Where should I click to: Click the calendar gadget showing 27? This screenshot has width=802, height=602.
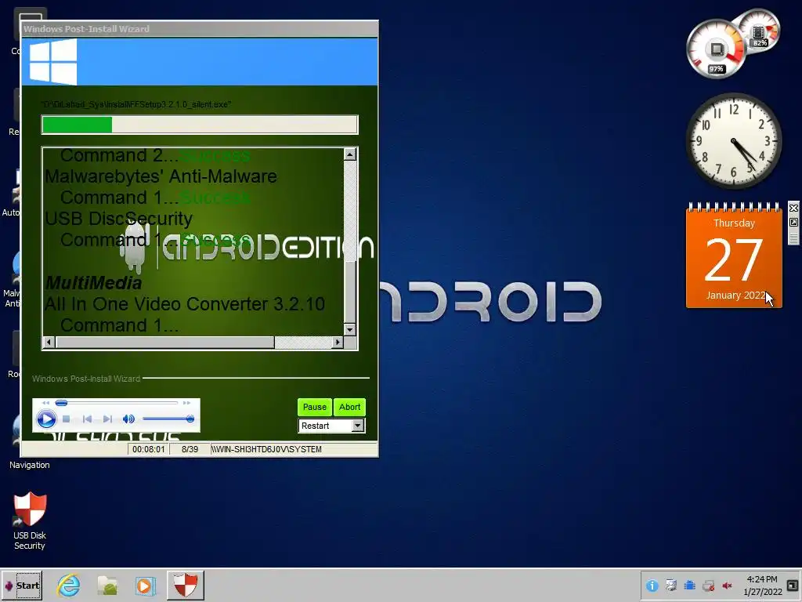click(x=734, y=256)
